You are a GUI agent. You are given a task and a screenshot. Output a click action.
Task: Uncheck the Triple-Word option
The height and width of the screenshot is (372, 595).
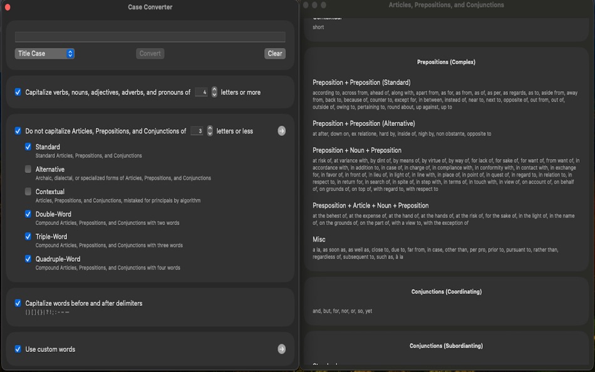[x=28, y=236]
